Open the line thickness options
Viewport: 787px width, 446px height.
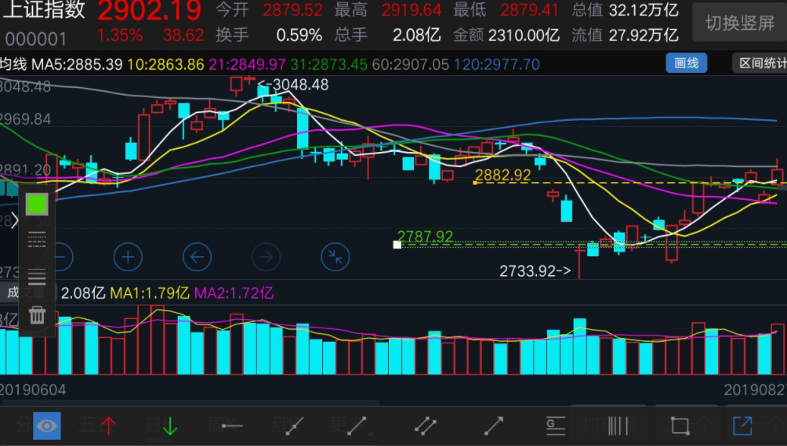[37, 277]
